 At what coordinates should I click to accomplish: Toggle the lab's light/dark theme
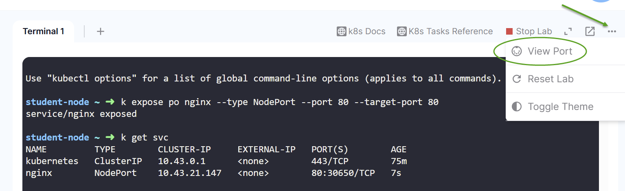560,107
